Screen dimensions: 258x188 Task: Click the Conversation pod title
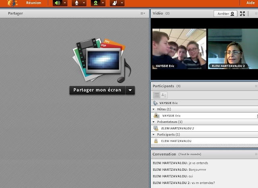point(164,154)
